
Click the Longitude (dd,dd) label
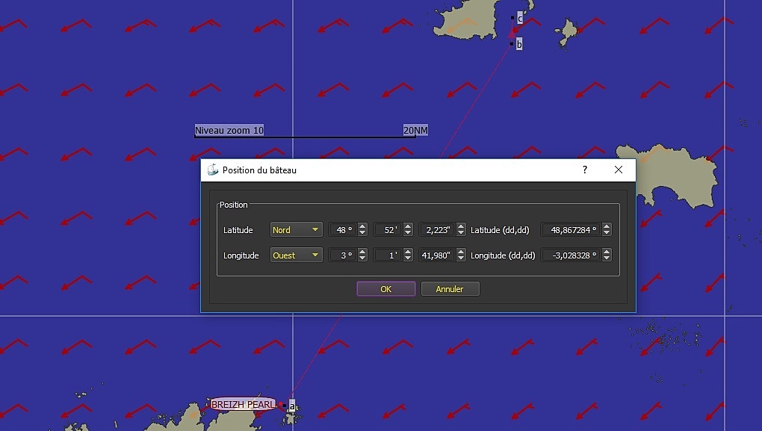pos(503,255)
